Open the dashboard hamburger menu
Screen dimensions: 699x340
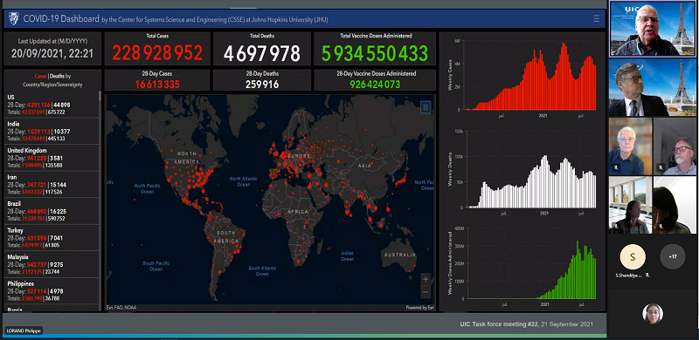(597, 18)
